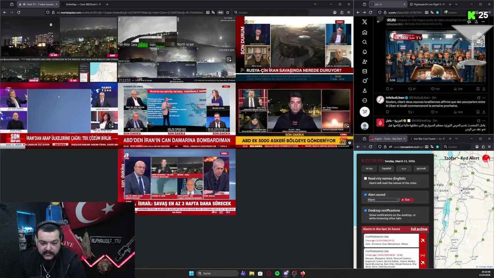
Task: Switch to Iran War Cost Tracker tab
Action: [426, 139]
